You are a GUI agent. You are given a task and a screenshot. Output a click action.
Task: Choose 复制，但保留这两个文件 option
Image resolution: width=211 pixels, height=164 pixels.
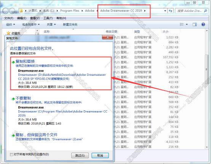click(x=61, y=137)
